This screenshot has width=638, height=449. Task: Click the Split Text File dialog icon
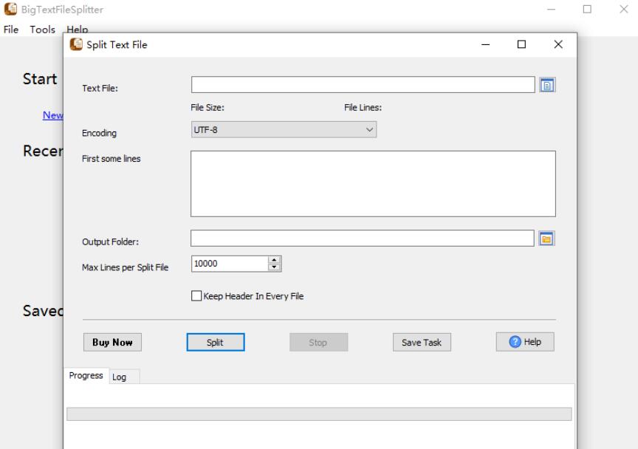point(76,44)
